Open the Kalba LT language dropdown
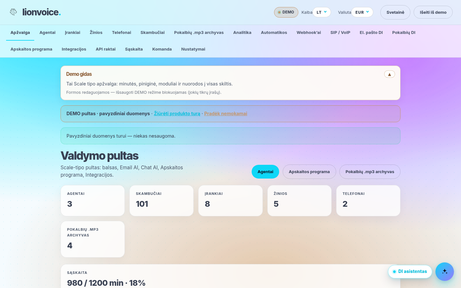This screenshot has width=461, height=288. pyautogui.click(x=322, y=12)
